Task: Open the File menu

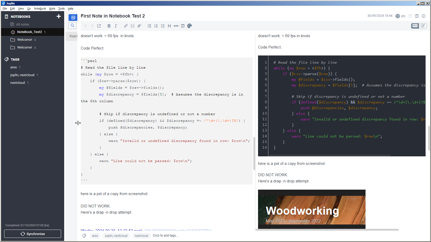Action: (5, 9)
